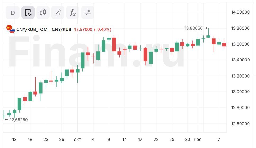
Task: Click the 14,00000 price axis label
Action: [x=240, y=12]
